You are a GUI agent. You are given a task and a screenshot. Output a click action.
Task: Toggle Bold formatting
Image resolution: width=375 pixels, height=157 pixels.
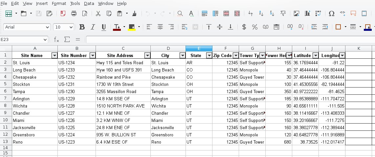tap(82, 27)
